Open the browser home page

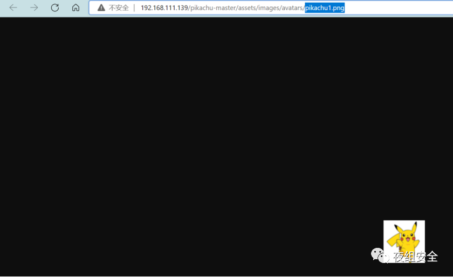[75, 8]
